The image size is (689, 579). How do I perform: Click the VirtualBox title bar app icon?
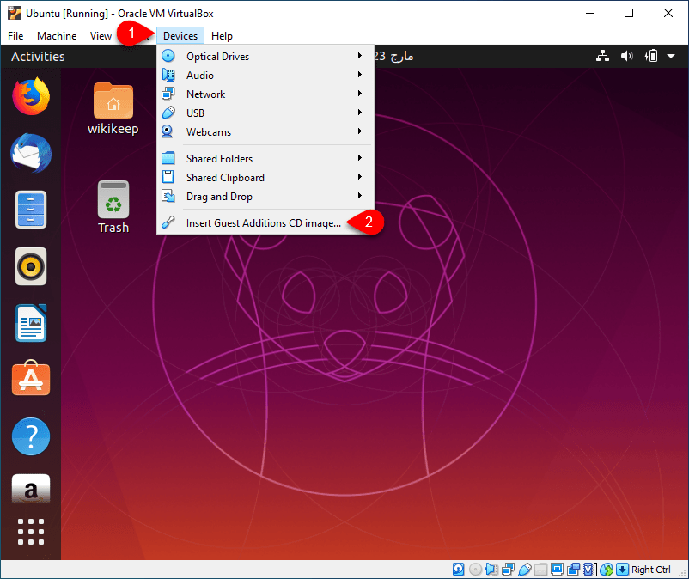[15, 13]
